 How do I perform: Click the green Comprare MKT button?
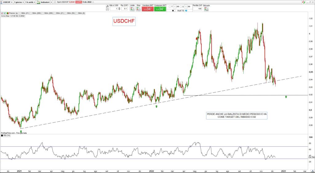(160, 9)
